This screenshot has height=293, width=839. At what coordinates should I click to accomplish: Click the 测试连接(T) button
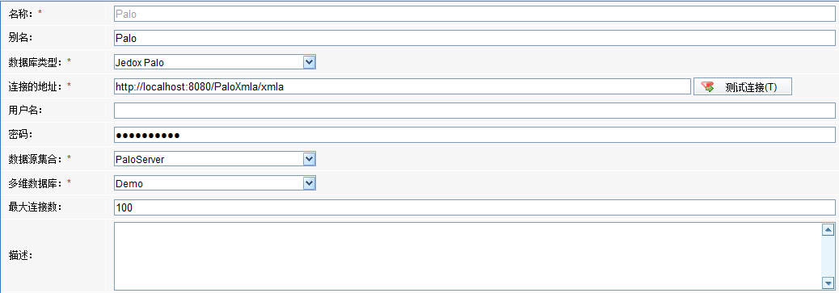[743, 86]
